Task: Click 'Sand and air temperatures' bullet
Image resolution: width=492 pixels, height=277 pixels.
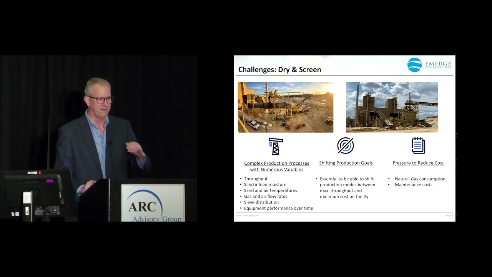Action: click(x=270, y=190)
